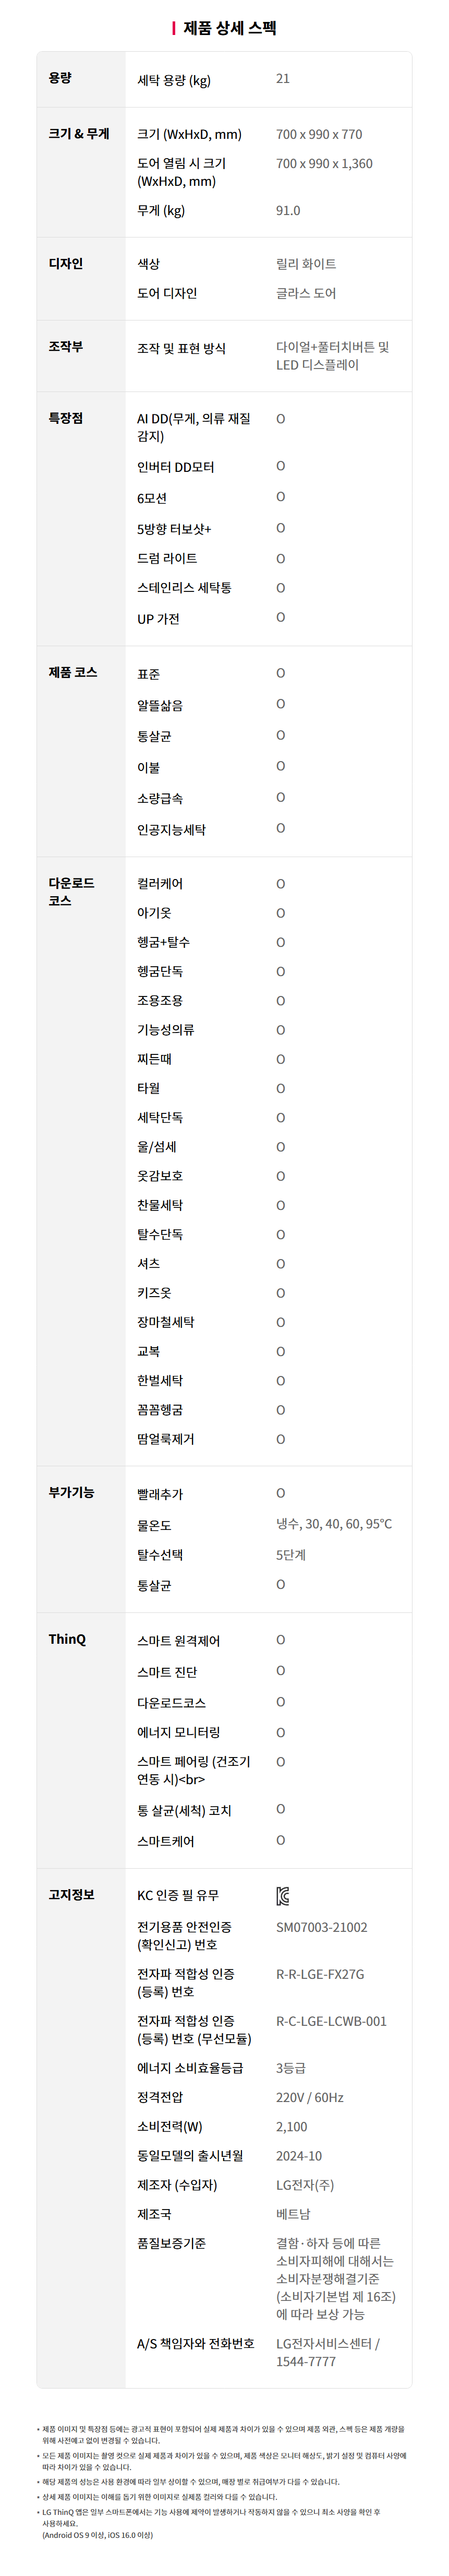The height and width of the screenshot is (2576, 449).
Task: Click the ThinQ section header
Action: click(x=67, y=1639)
